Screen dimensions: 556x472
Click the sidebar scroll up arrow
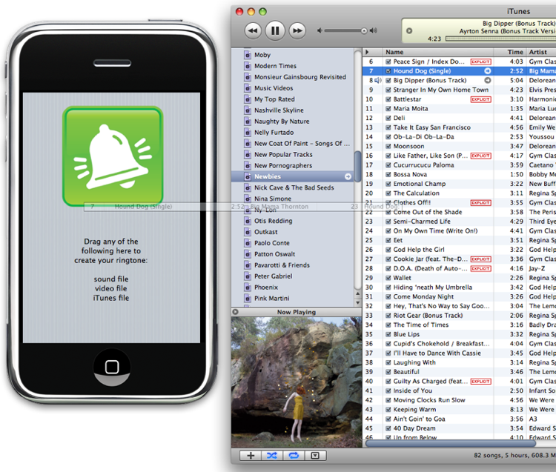pos(358,293)
